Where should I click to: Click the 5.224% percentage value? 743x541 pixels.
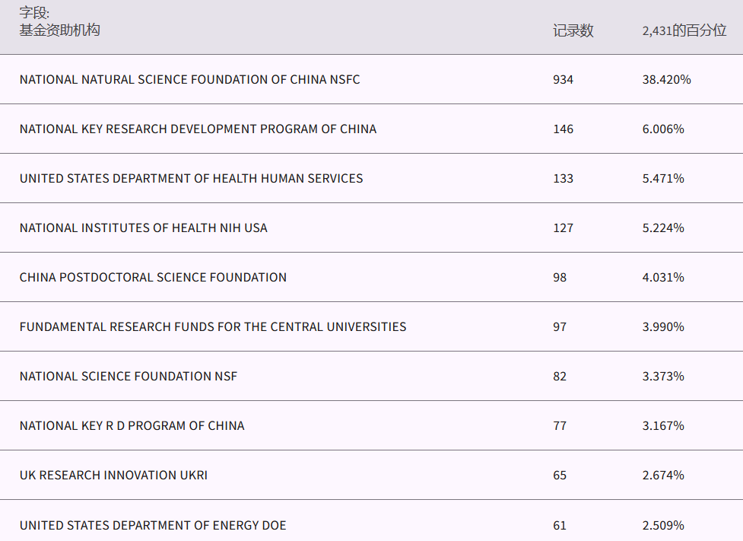[x=663, y=228]
